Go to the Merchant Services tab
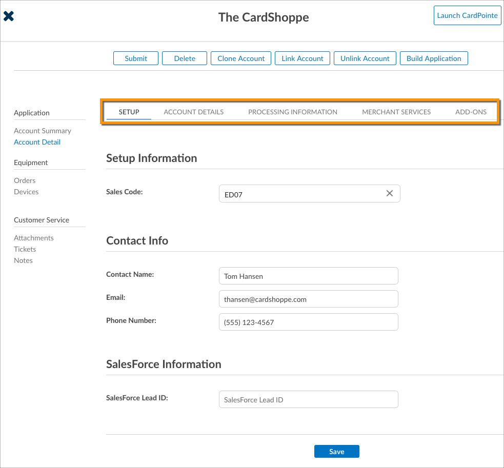This screenshot has height=468, width=504. tap(396, 112)
